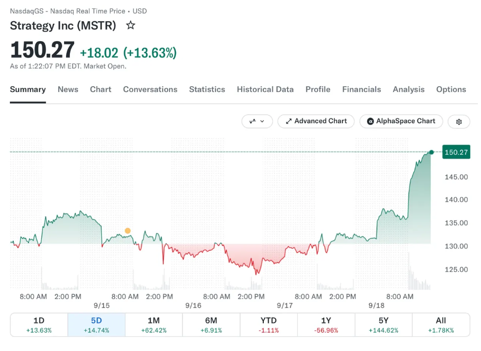The image size is (481, 351).
Task: Click the 145.00 axis label
Action: point(456,177)
